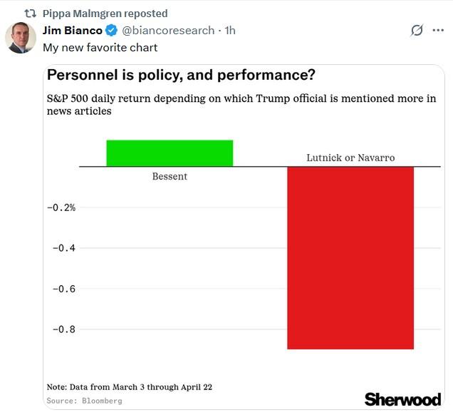The height and width of the screenshot is (415, 453).
Task: Click the Grok slashed-circle icon
Action: point(417,31)
